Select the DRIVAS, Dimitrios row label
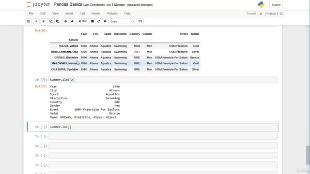 (x=66, y=58)
